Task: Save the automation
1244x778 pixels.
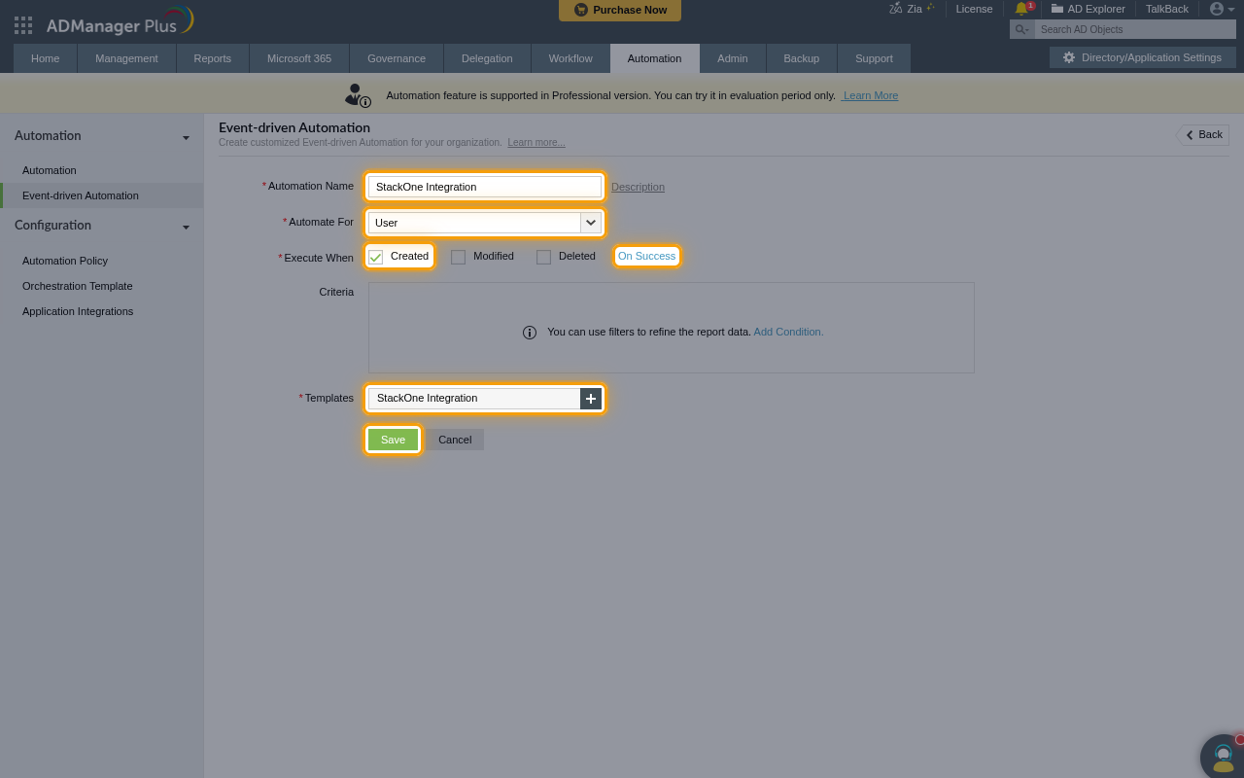Action: coord(393,440)
